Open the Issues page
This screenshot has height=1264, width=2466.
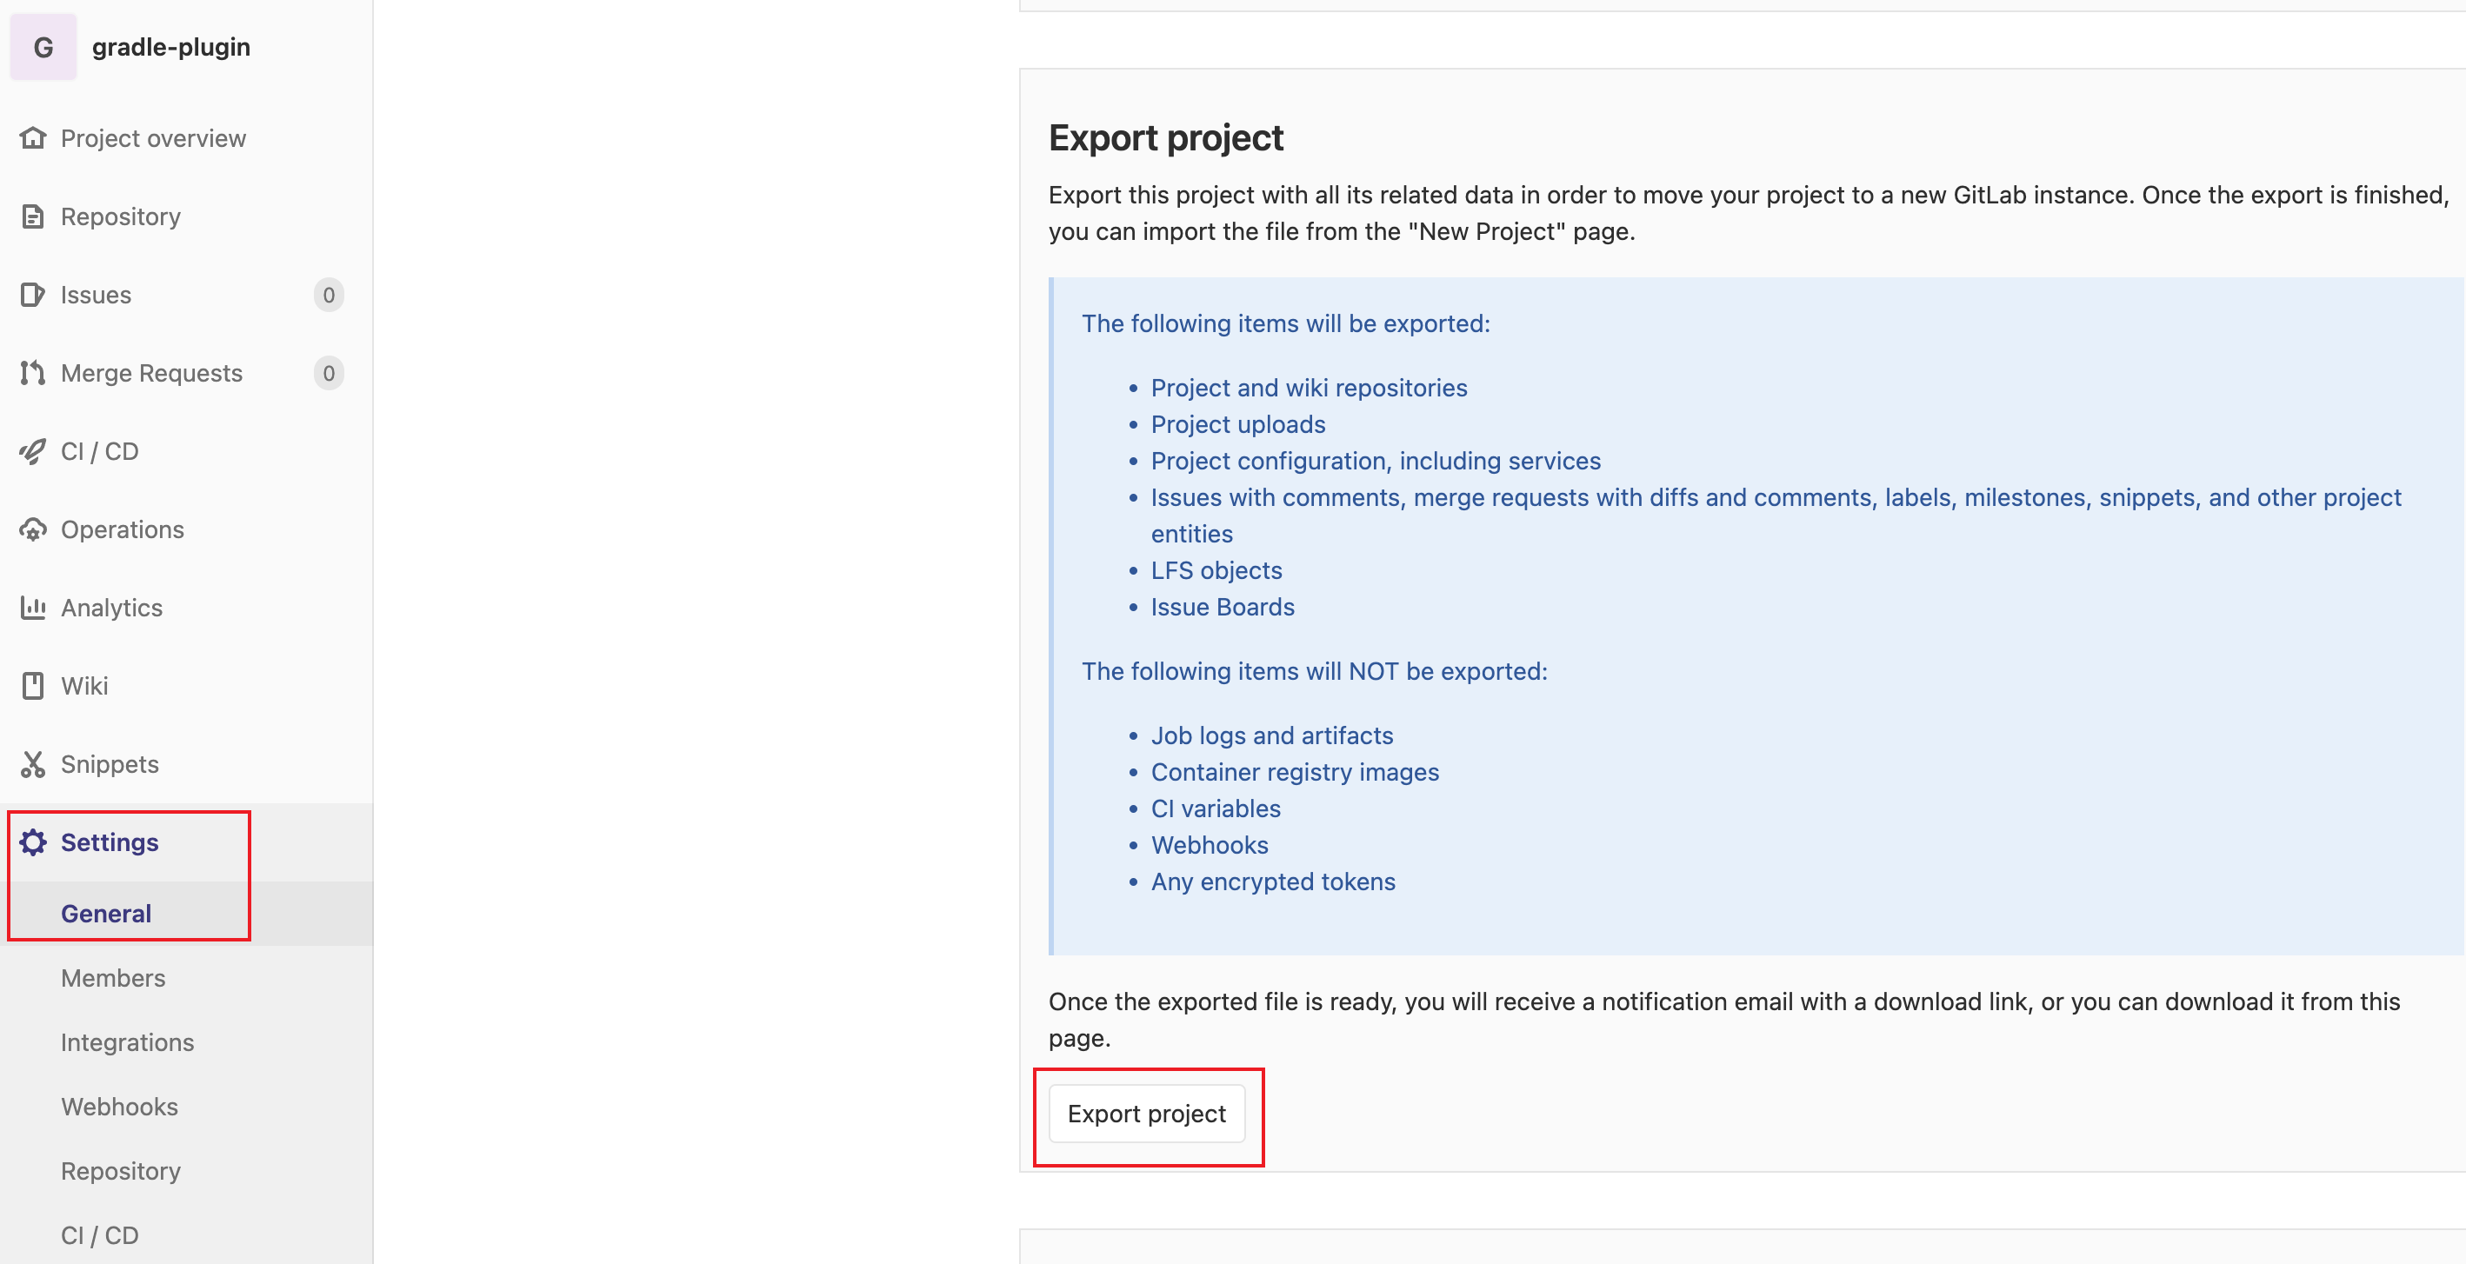(96, 295)
